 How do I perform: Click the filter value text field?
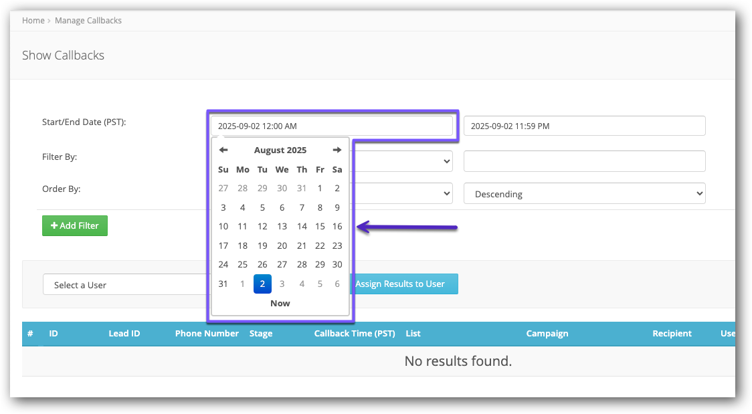[x=584, y=161]
